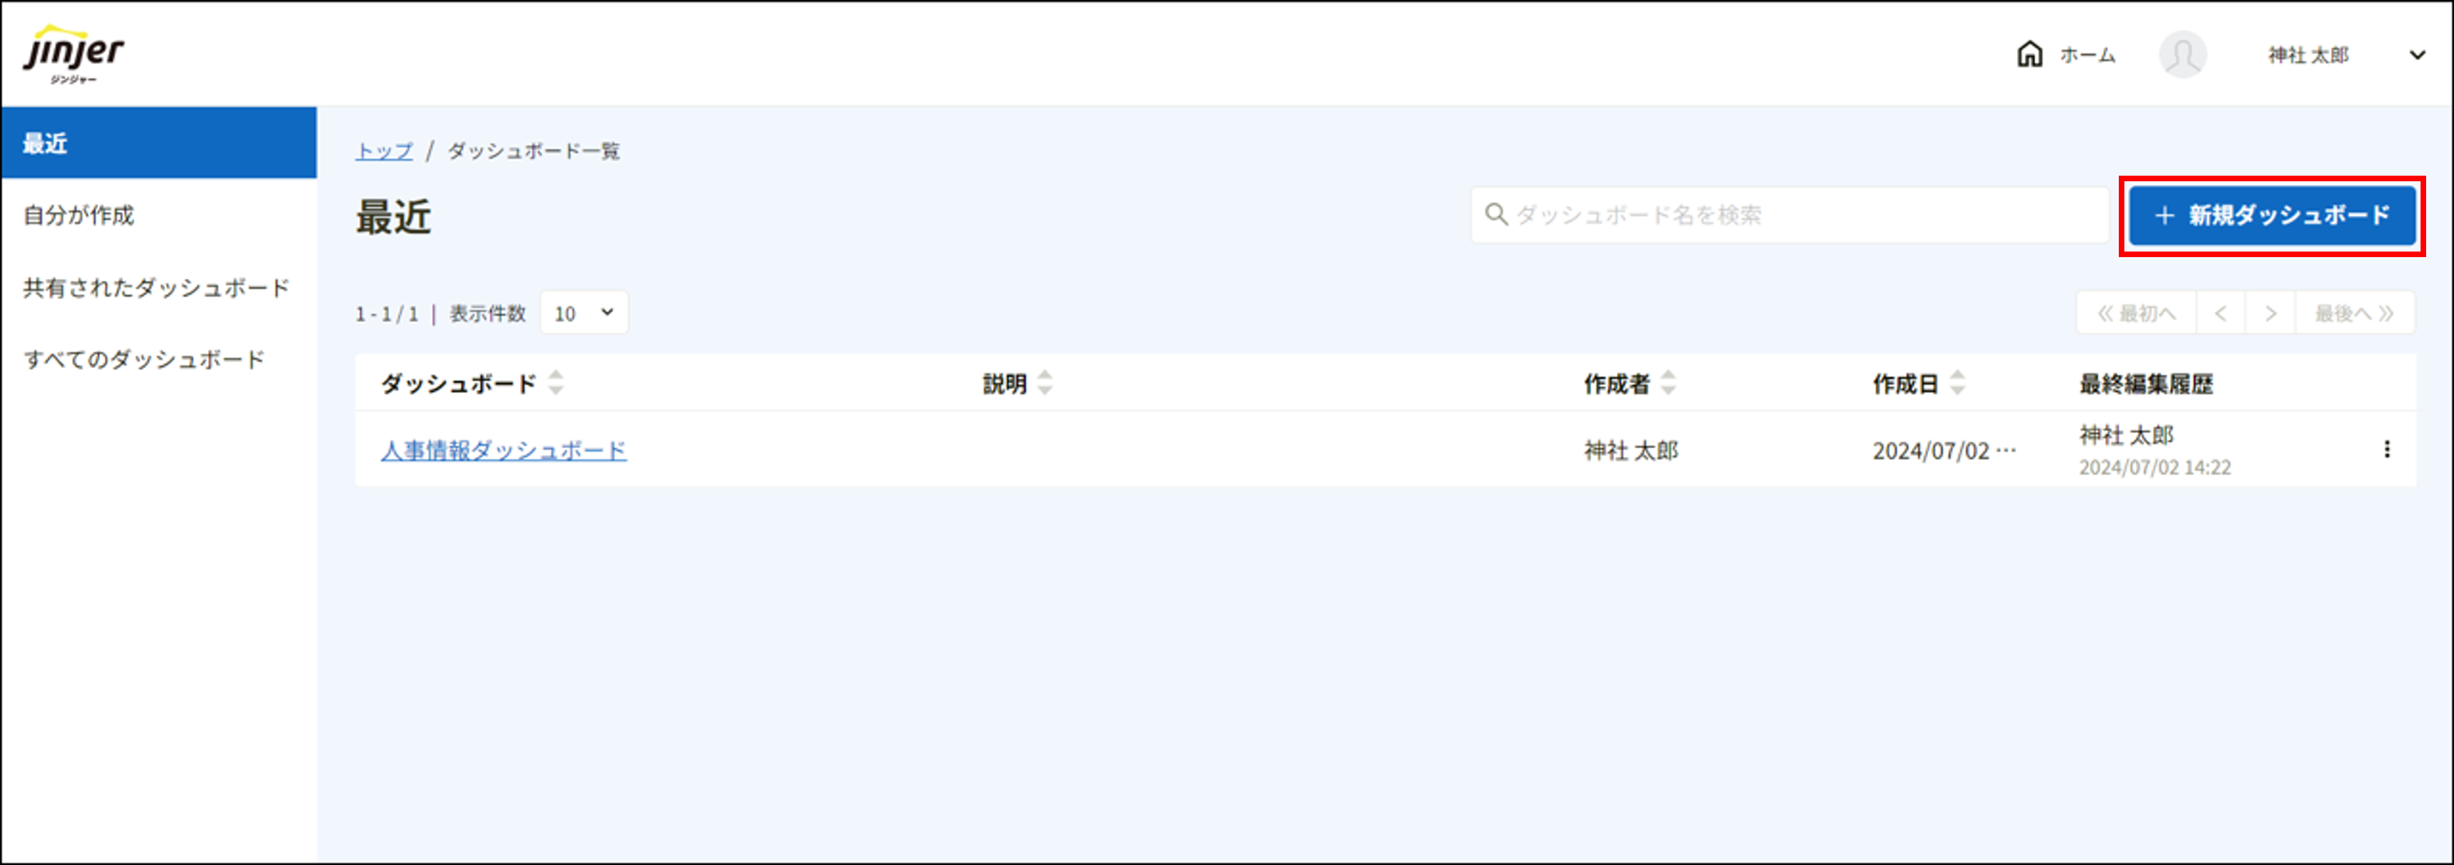This screenshot has height=865, width=2454.
Task: Open 共有されたダッシュボード section
Action: click(x=157, y=287)
